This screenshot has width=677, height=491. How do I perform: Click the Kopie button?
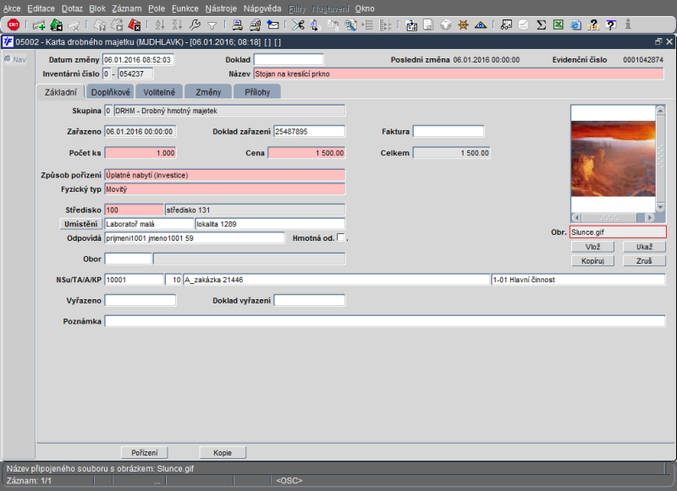pyautogui.click(x=223, y=453)
